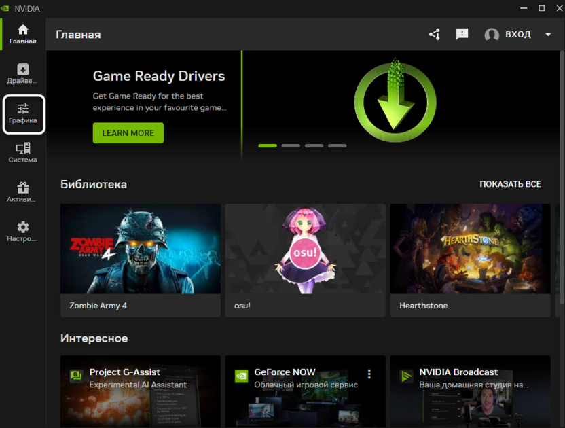Click the share icon in header
This screenshot has height=428, width=565.
tap(435, 34)
